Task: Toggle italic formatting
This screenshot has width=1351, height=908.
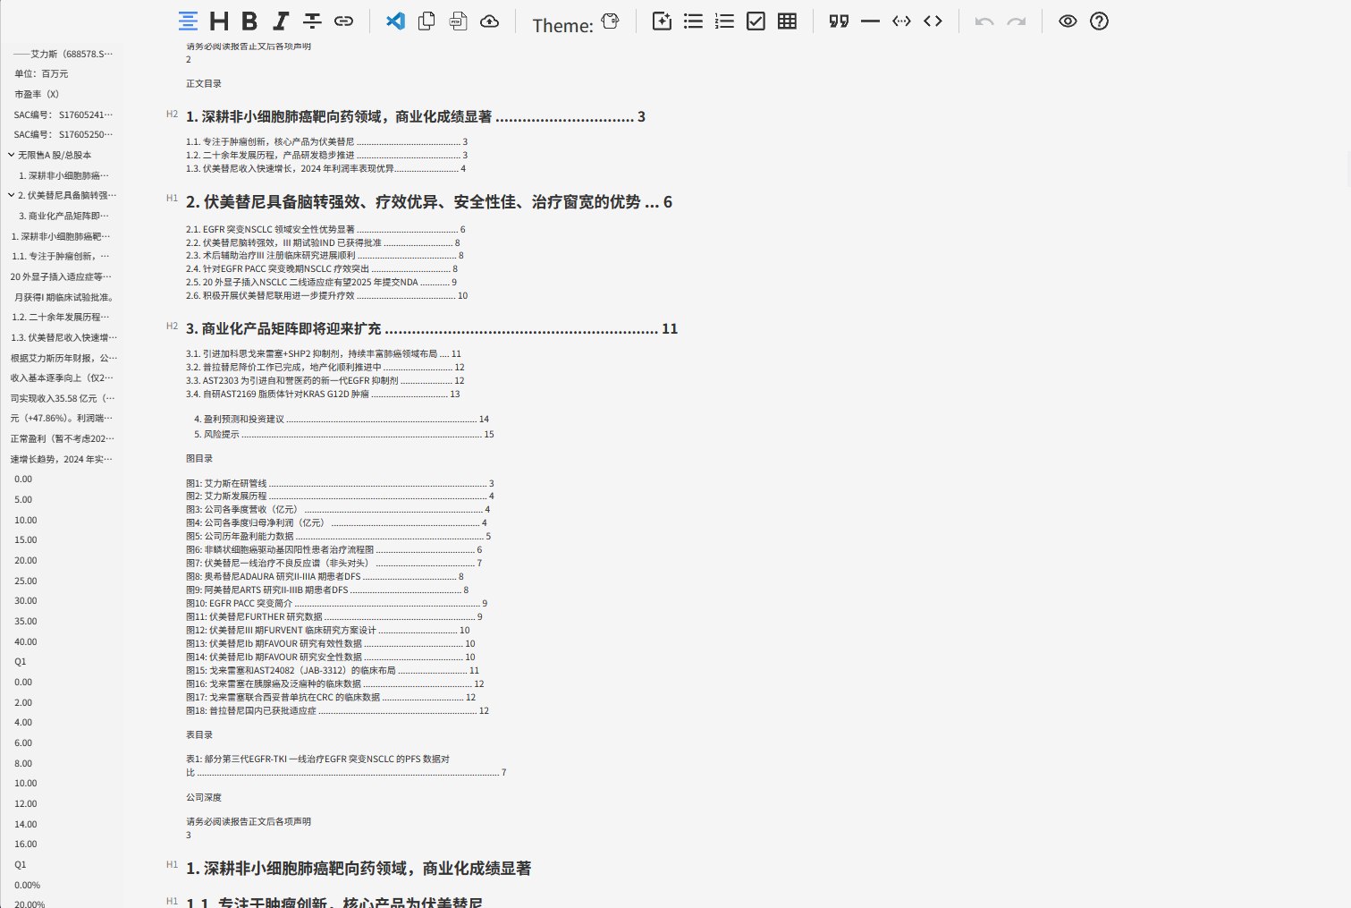Action: pyautogui.click(x=281, y=21)
